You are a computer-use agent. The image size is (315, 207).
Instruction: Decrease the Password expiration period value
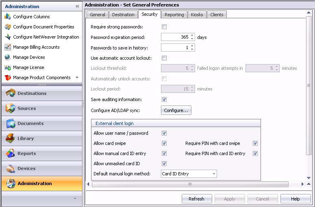(192, 39)
